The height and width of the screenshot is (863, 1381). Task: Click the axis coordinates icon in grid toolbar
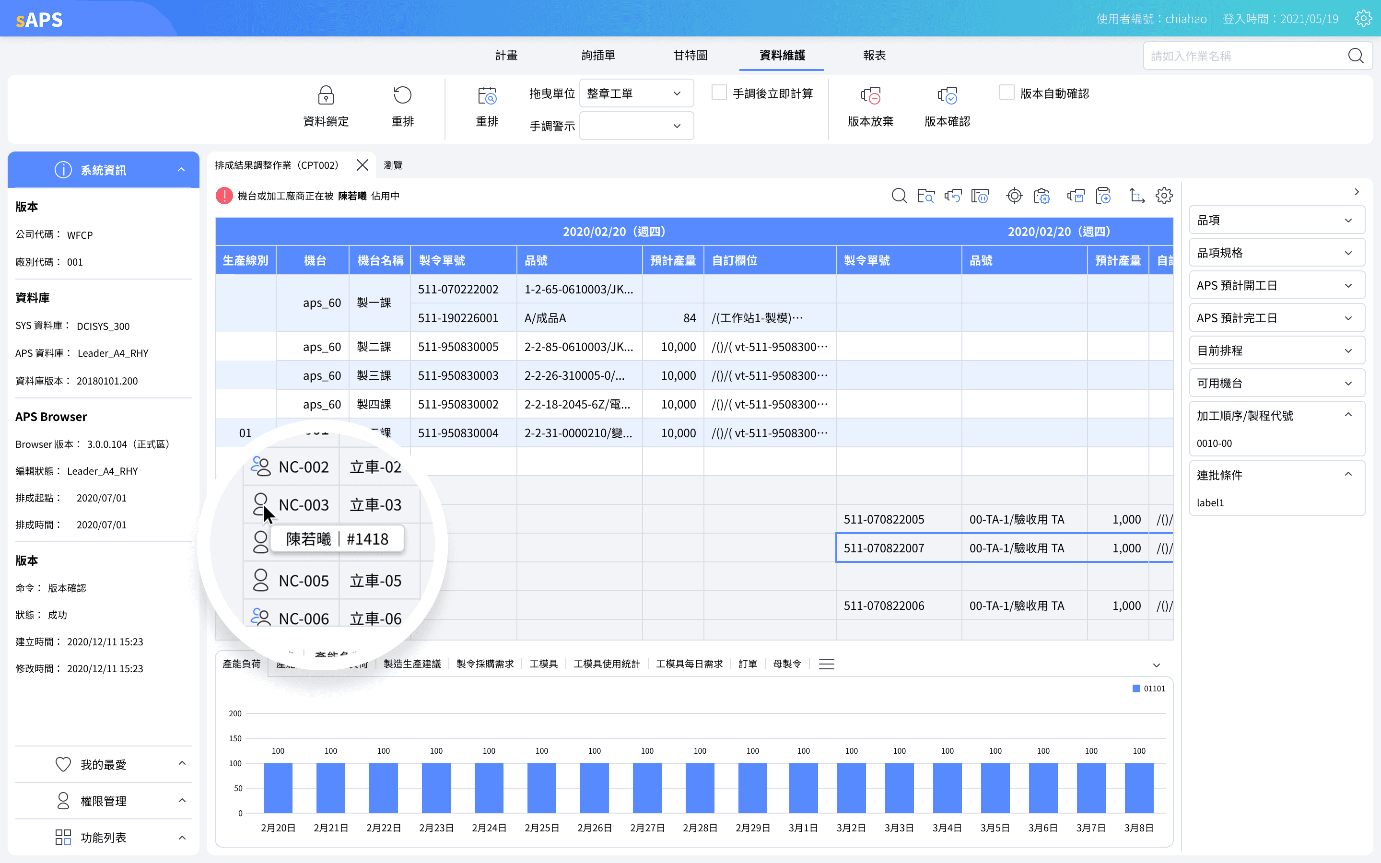coord(1137,196)
